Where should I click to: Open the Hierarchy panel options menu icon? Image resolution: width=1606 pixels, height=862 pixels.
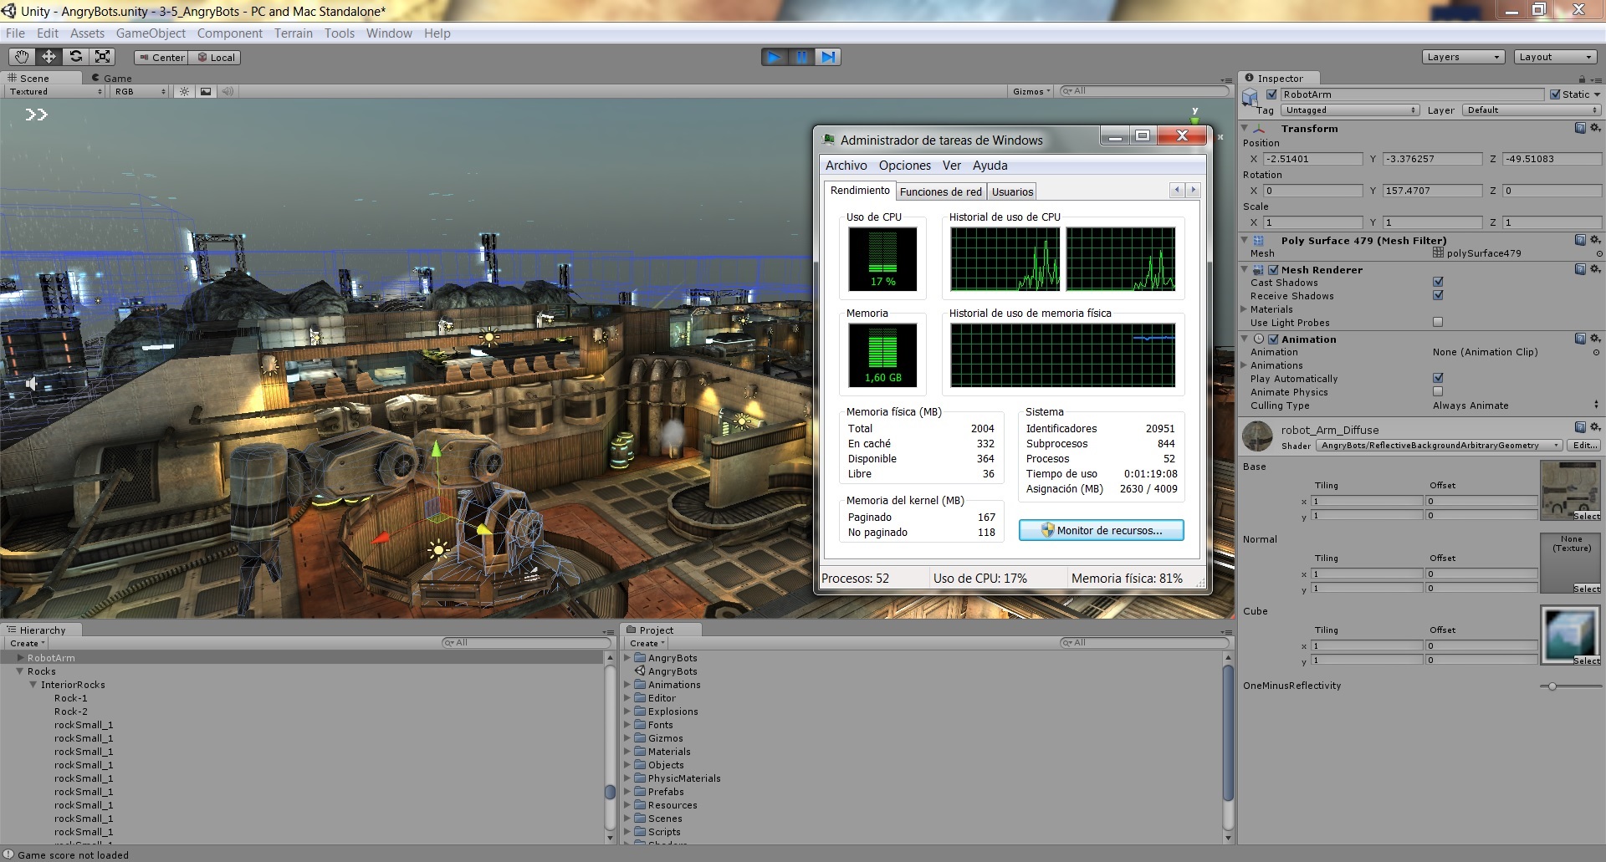tap(608, 631)
